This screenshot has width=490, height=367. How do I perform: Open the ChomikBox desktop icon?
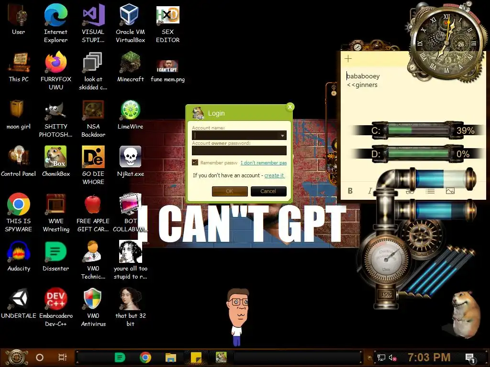(56, 162)
